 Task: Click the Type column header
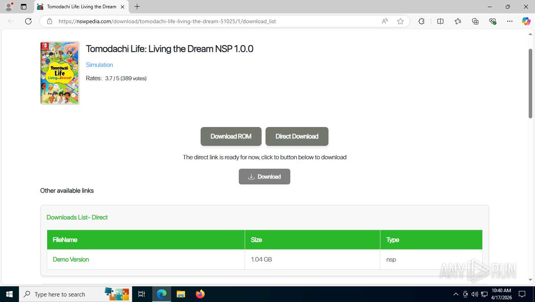[x=431, y=240]
